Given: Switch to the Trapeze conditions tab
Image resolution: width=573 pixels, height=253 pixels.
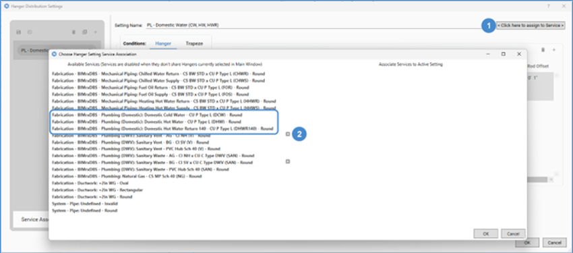Looking at the screenshot, I should pos(194,43).
